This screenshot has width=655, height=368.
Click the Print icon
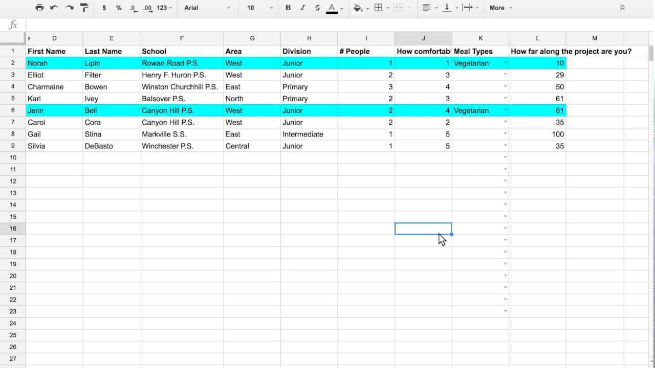[39, 8]
